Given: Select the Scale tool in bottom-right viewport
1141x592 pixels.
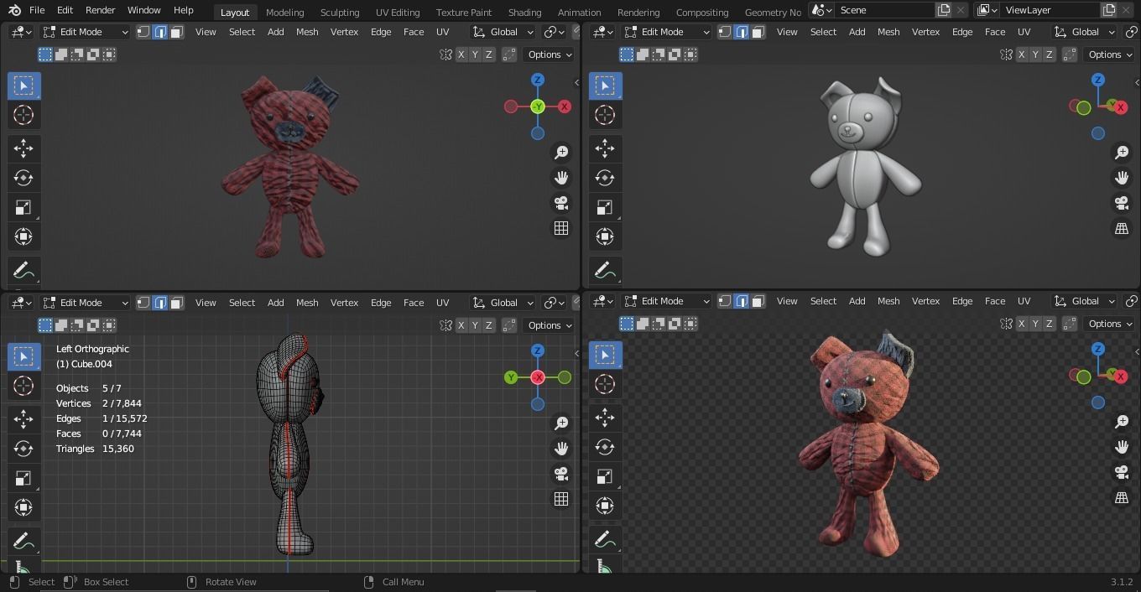Looking at the screenshot, I should click(x=605, y=476).
